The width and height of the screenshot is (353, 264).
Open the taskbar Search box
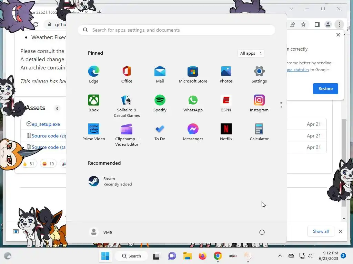[131, 256]
